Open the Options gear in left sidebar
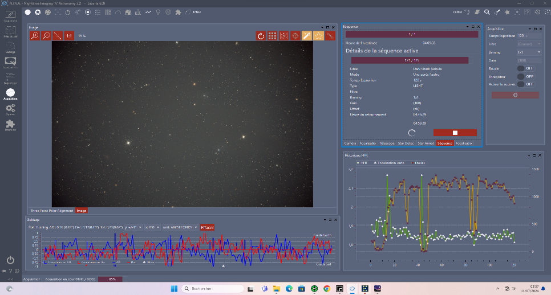The height and width of the screenshot is (295, 551). 10,109
